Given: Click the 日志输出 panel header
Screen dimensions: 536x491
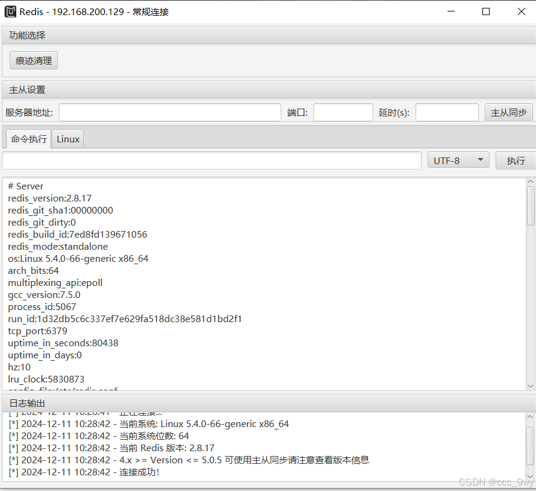Looking at the screenshot, I should pos(269,404).
